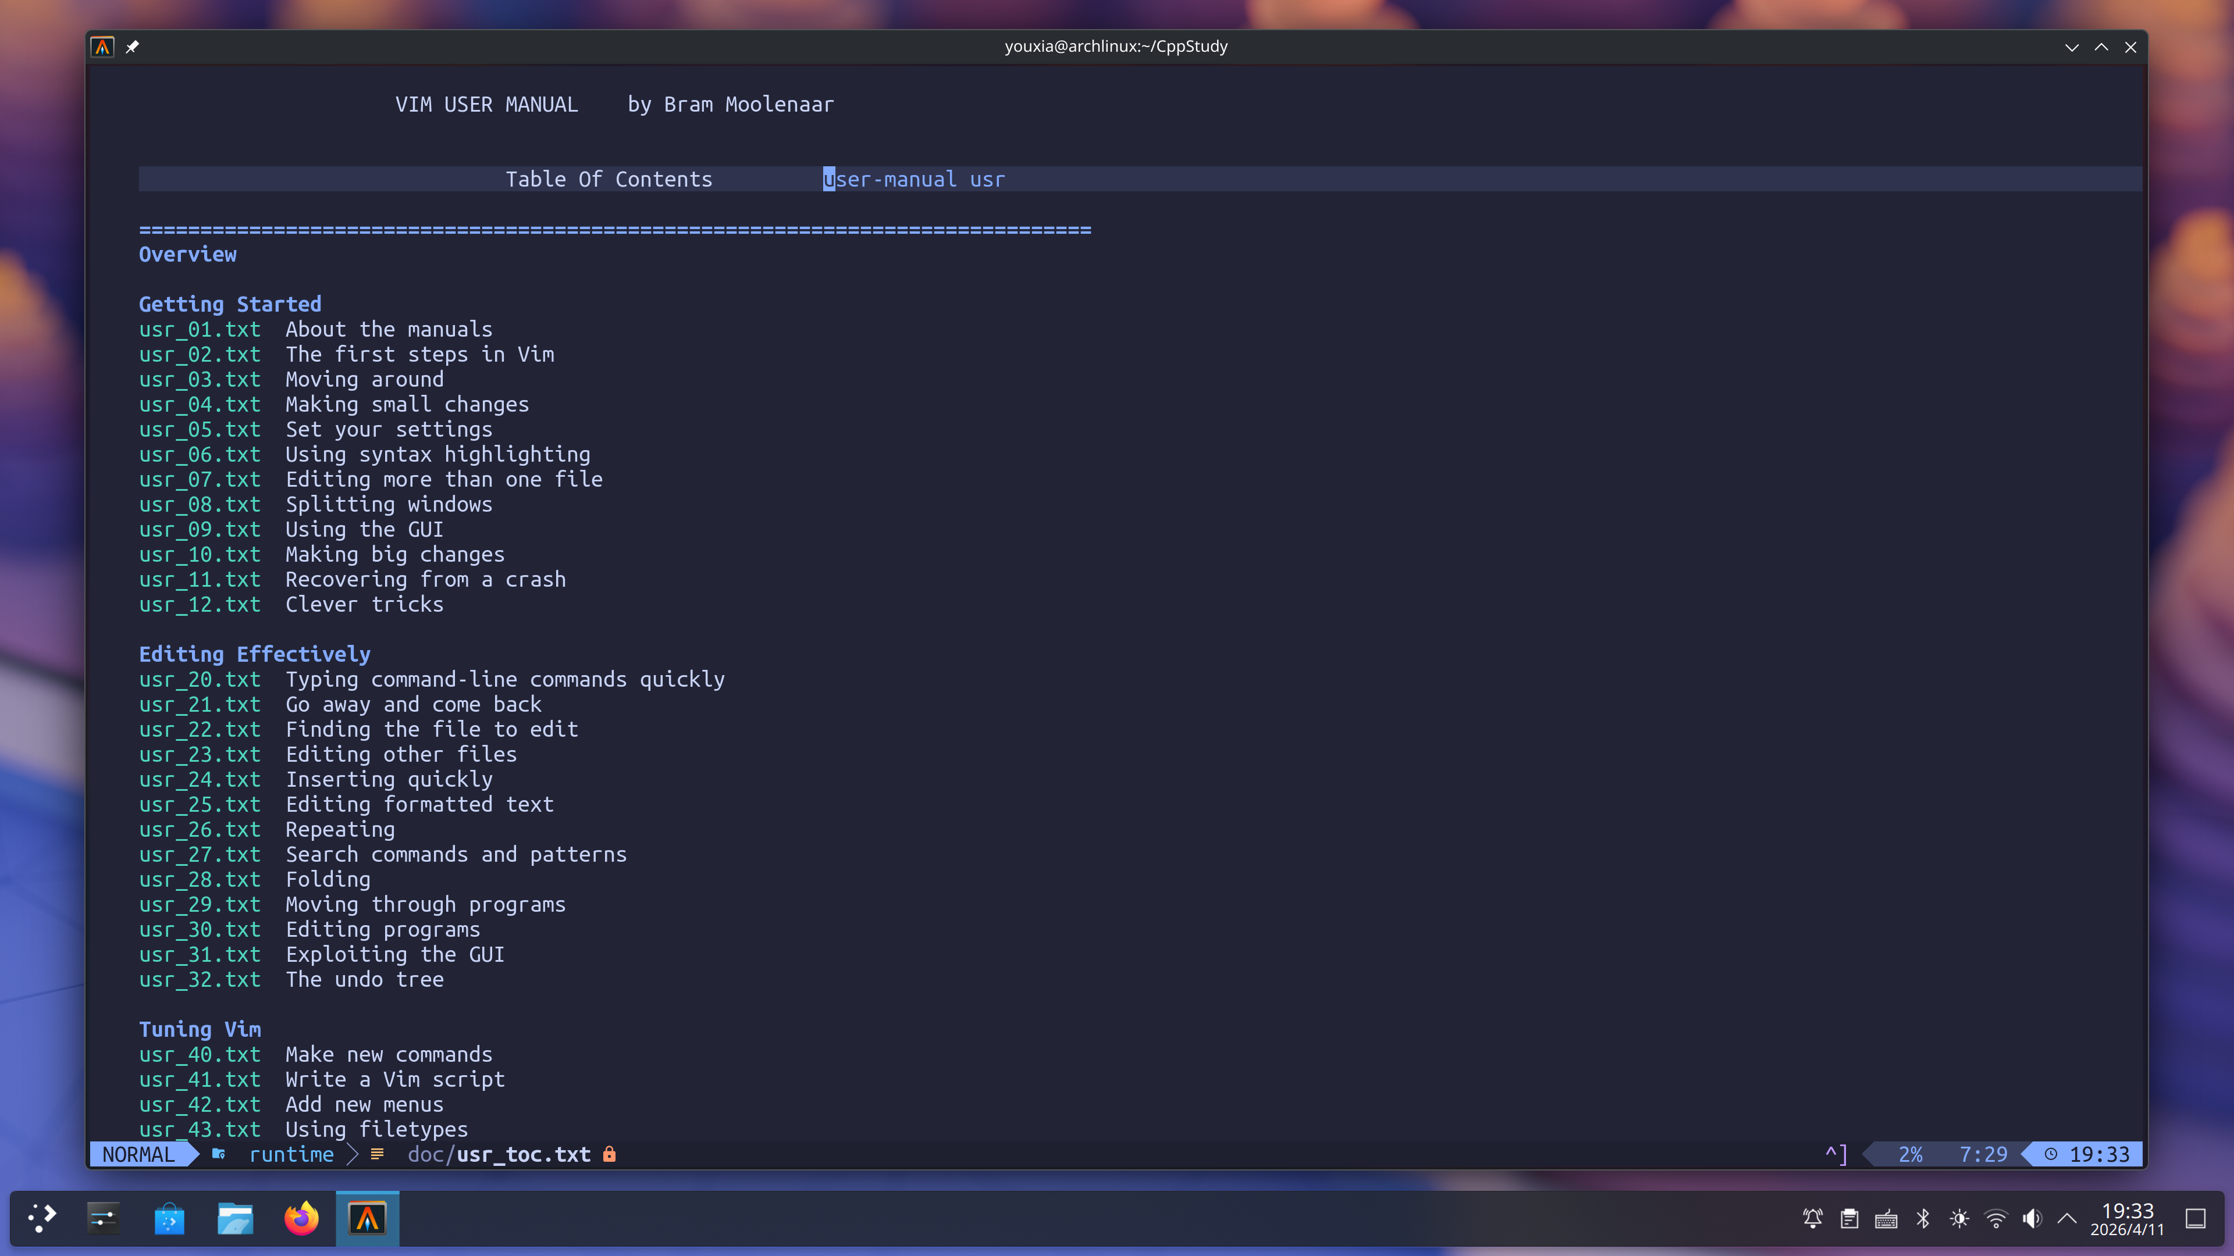Launch Firefox from the taskbar
This screenshot has height=1256, width=2234.
pos(301,1219)
